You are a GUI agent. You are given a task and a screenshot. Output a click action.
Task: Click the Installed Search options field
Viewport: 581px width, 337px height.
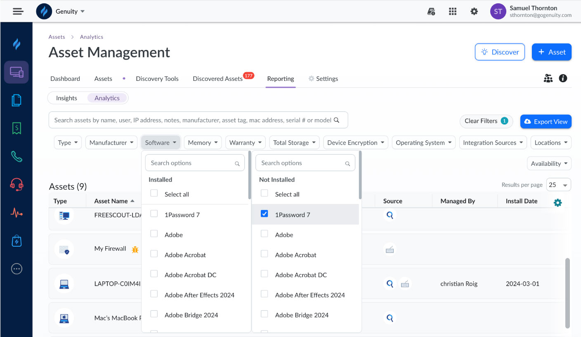click(195, 163)
